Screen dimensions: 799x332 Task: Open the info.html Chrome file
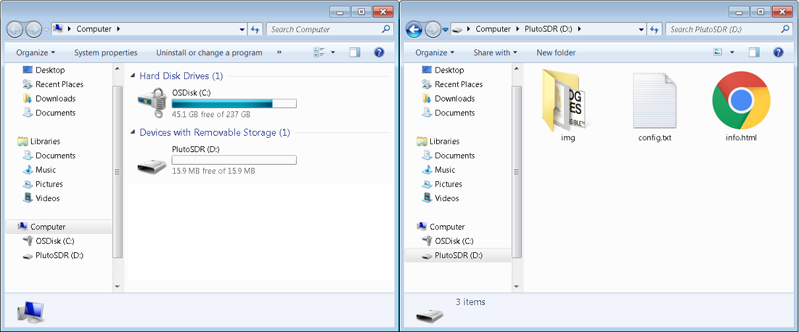tap(740, 100)
